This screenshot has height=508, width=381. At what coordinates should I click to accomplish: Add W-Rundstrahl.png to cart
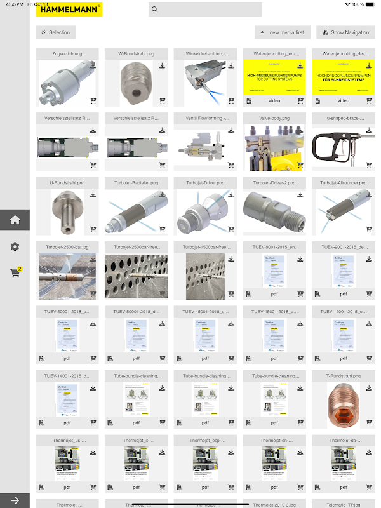point(162,101)
